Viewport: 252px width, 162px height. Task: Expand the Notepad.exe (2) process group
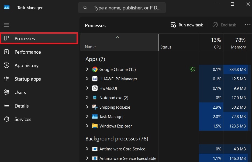(87, 98)
